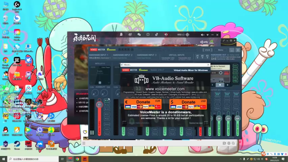Click cassette repeat icon in Voicemeeter recorder
The image size is (288, 162).
221,73
